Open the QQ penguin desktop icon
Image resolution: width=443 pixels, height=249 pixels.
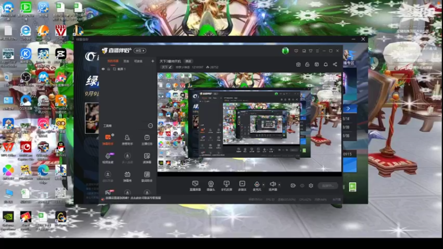pyautogui.click(x=60, y=149)
